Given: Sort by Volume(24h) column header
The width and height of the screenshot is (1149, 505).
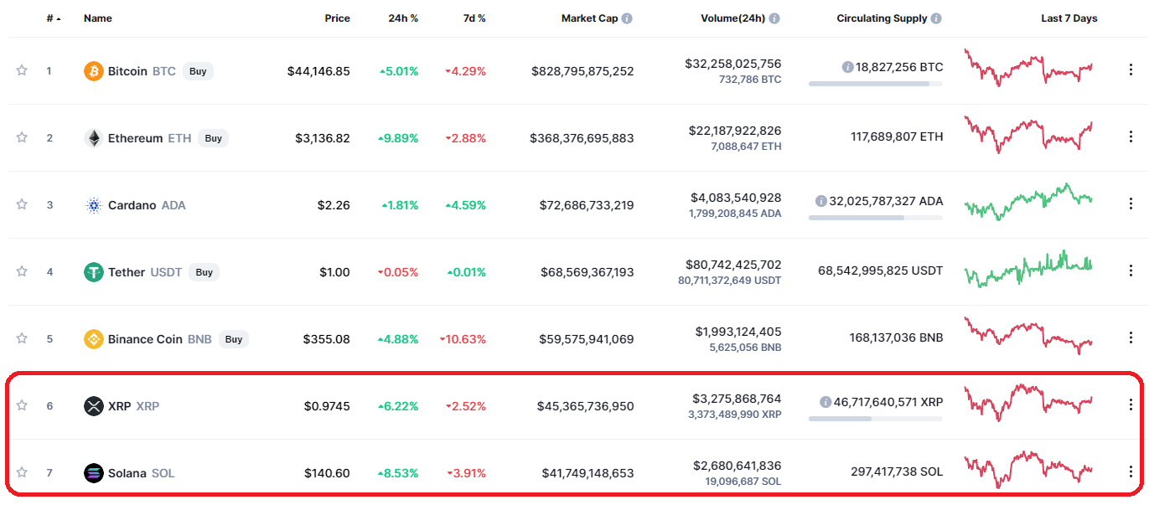Looking at the screenshot, I should (x=732, y=18).
